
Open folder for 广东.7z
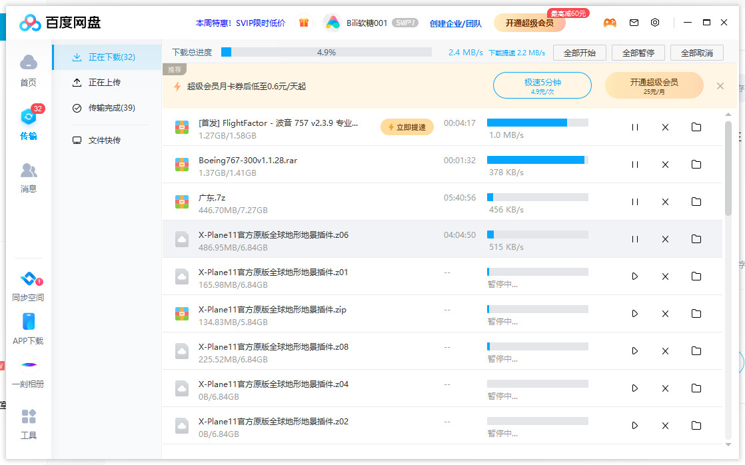696,201
